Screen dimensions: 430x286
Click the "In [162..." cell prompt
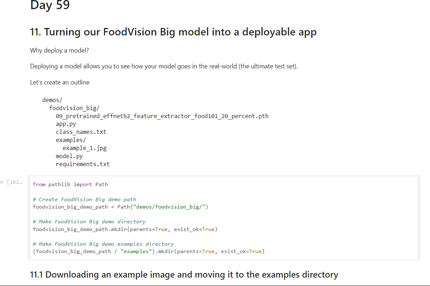click(11, 183)
